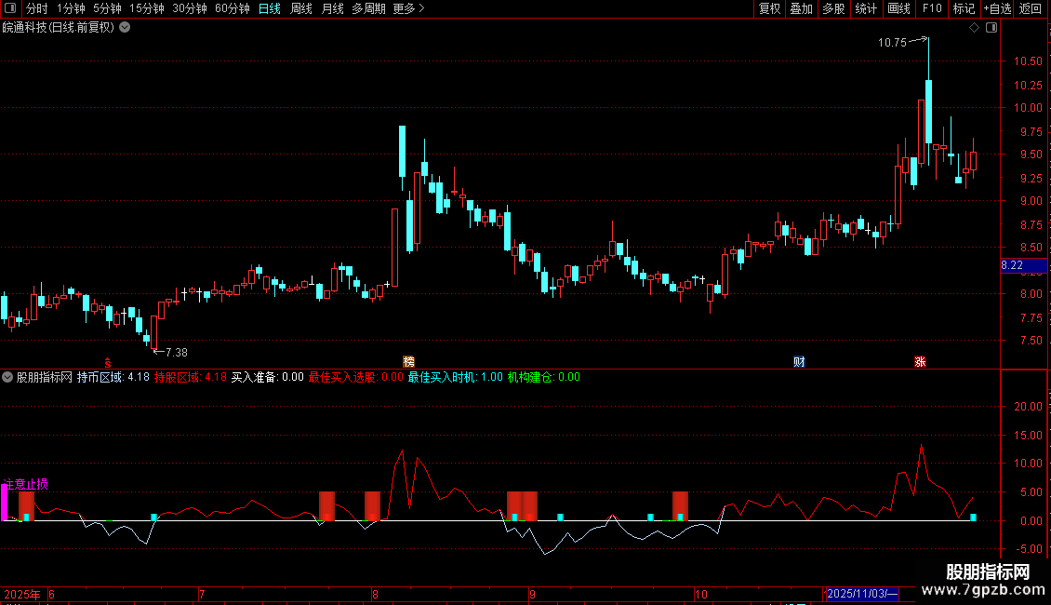Collapse the 股朋指标网 indicator dropdown icon
Screen dimensions: 1051x605
click(7, 378)
